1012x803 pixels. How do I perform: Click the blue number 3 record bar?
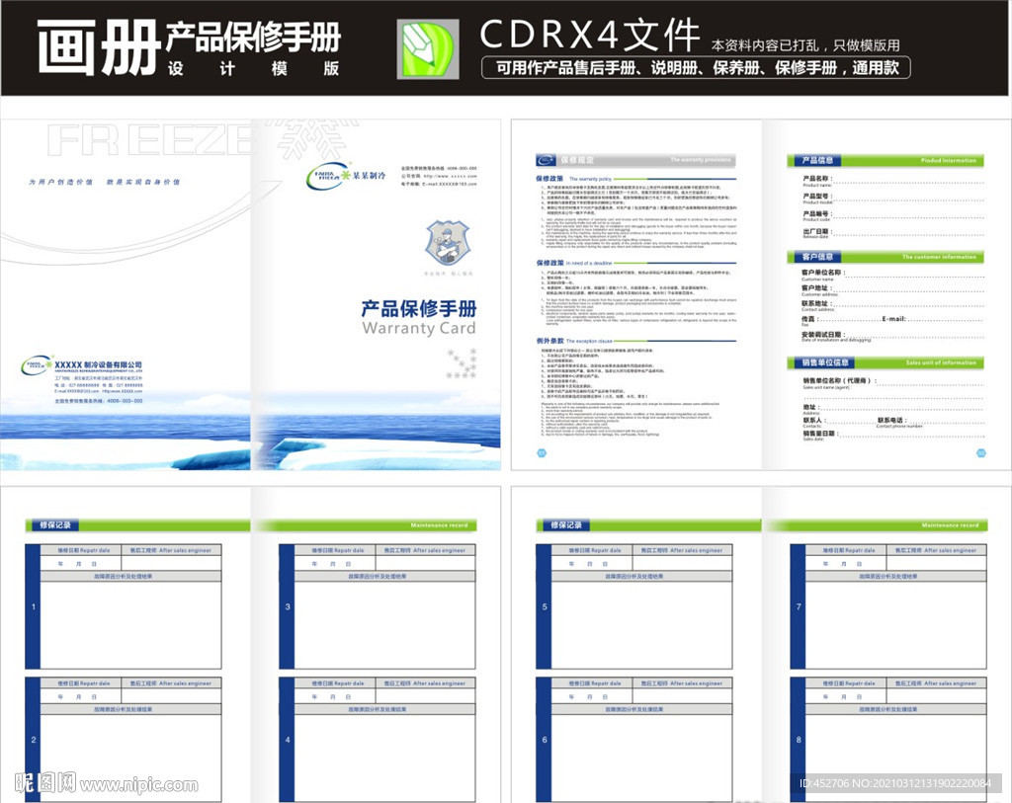288,606
